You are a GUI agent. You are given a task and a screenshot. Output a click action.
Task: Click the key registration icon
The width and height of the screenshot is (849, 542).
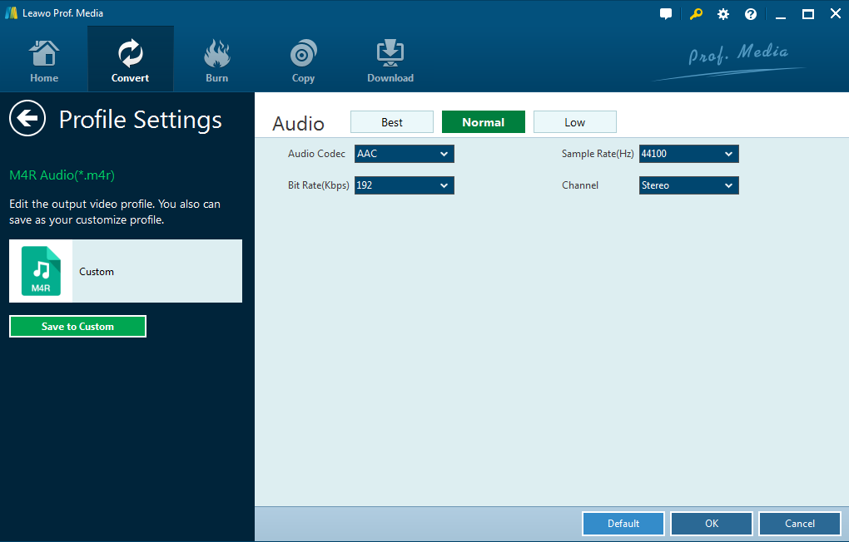coord(696,14)
